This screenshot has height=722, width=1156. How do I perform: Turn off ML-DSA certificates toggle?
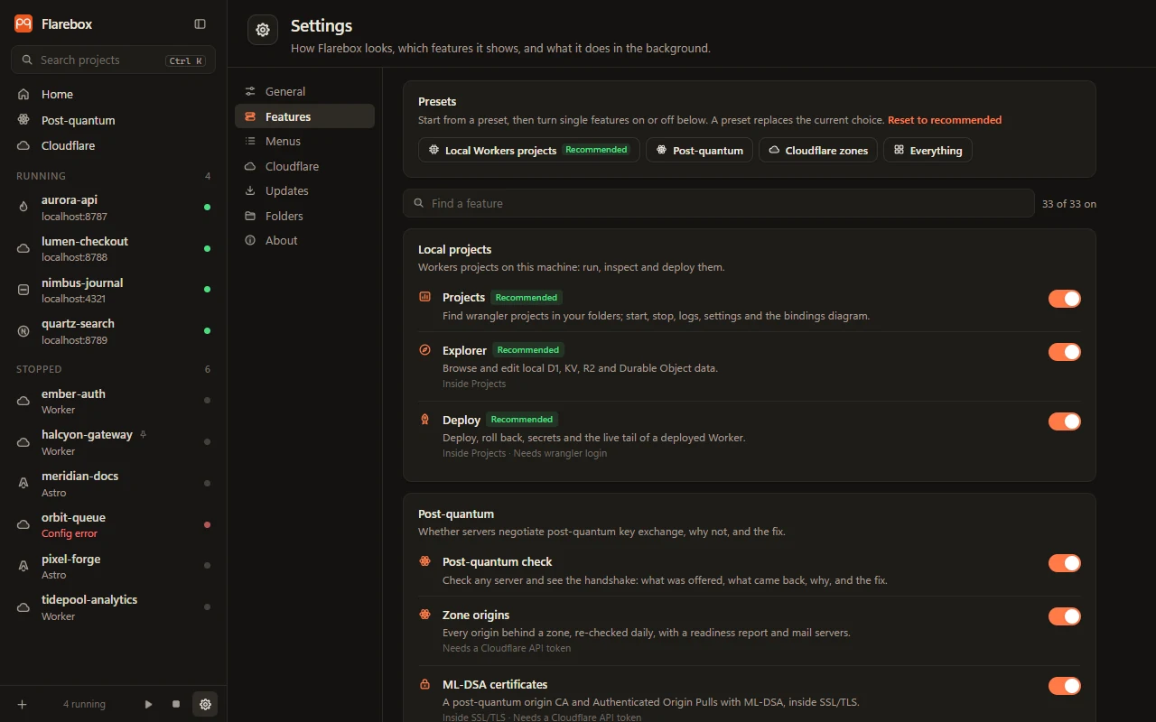point(1065,686)
